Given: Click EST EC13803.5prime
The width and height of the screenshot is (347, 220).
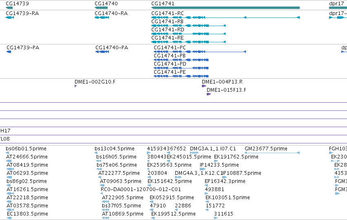Looking at the screenshot, I should 27,214.
